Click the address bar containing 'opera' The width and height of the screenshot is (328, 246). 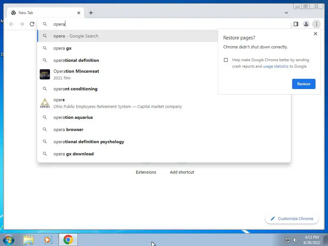[164, 24]
